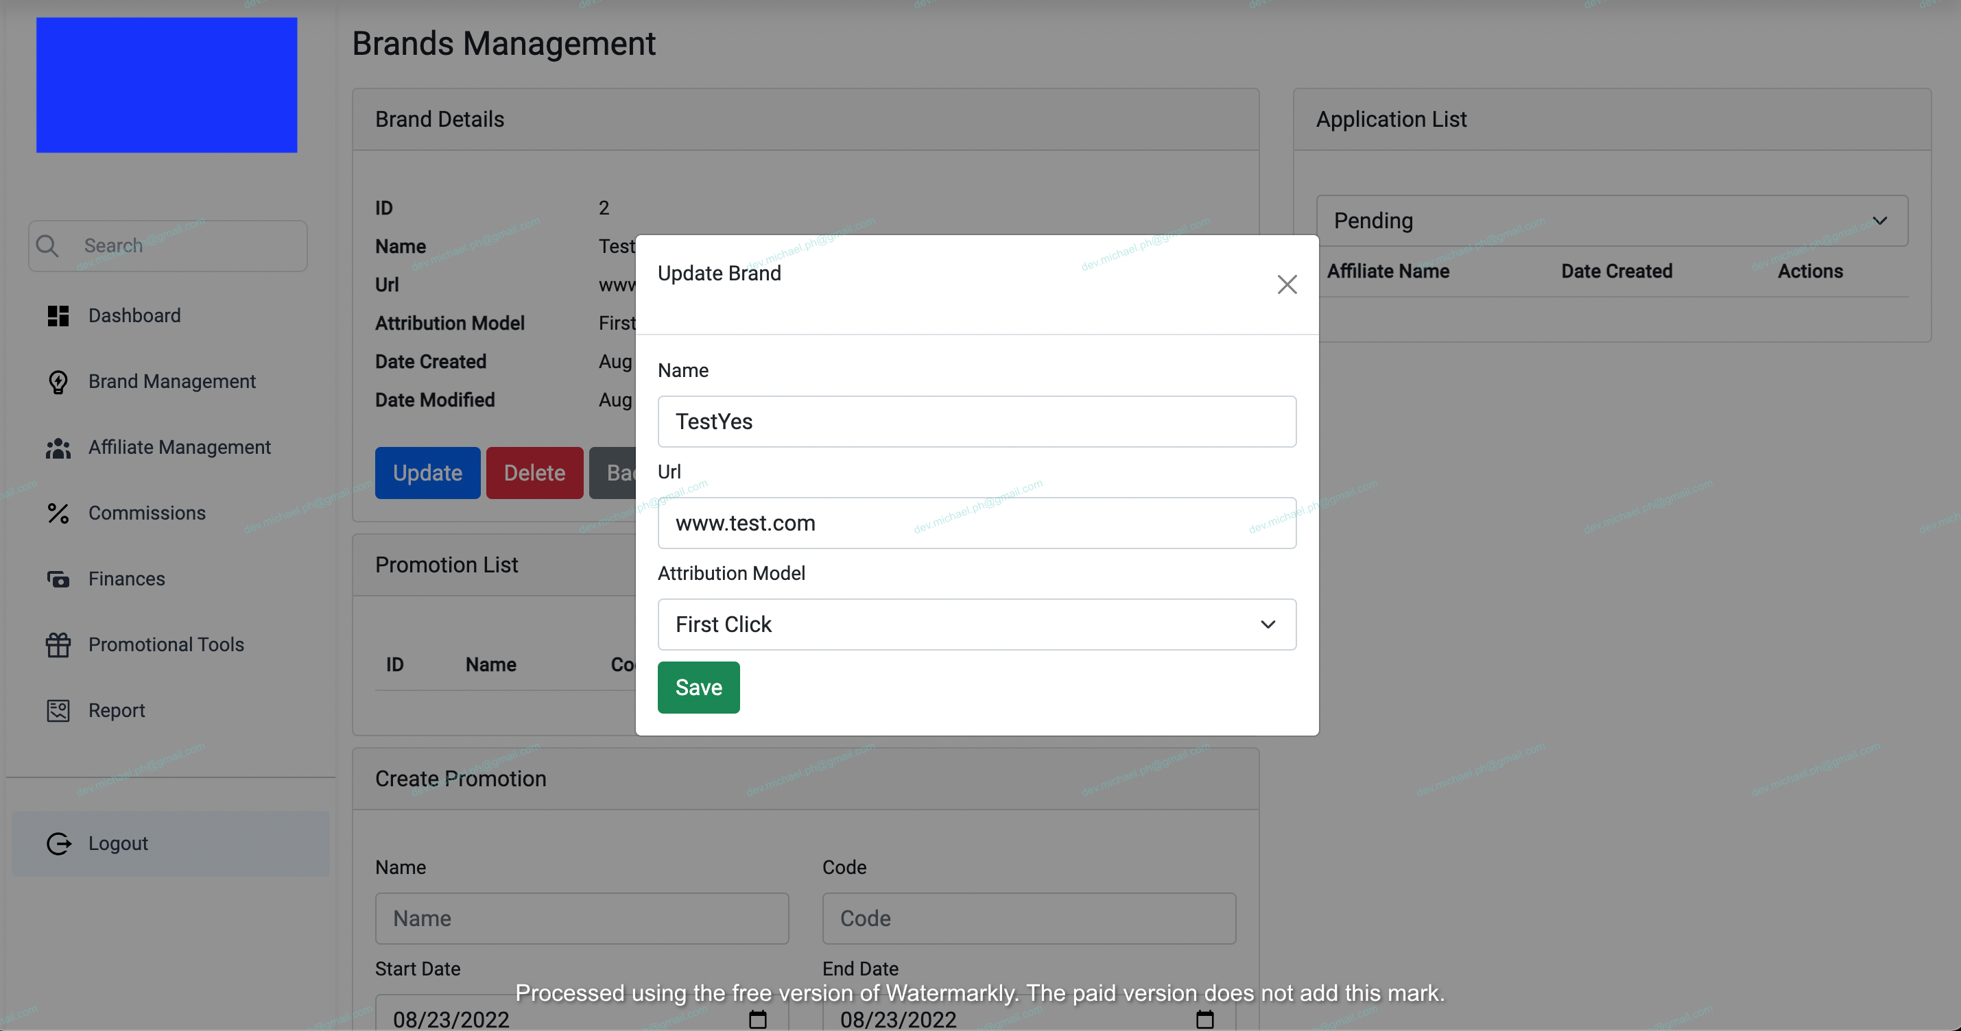
Task: Click the Affiliate Management people icon
Action: [x=58, y=448]
